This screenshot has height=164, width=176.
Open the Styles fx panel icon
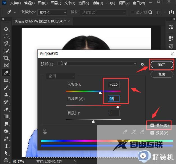click(x=171, y=47)
